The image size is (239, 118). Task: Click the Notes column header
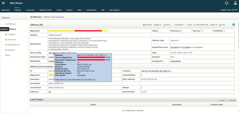tap(93, 105)
